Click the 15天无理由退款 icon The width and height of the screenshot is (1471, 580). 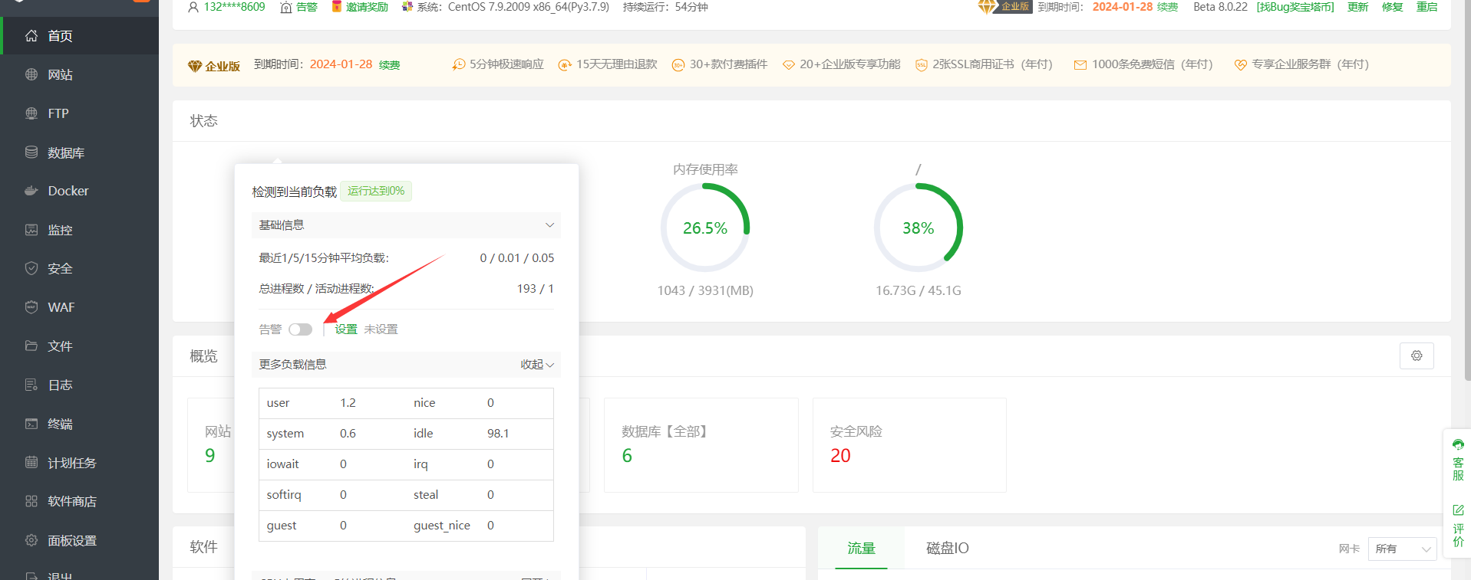565,65
